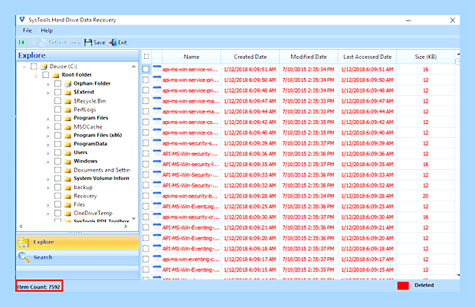
Task: Check the select-all checkbox in the table header
Action: [146, 57]
